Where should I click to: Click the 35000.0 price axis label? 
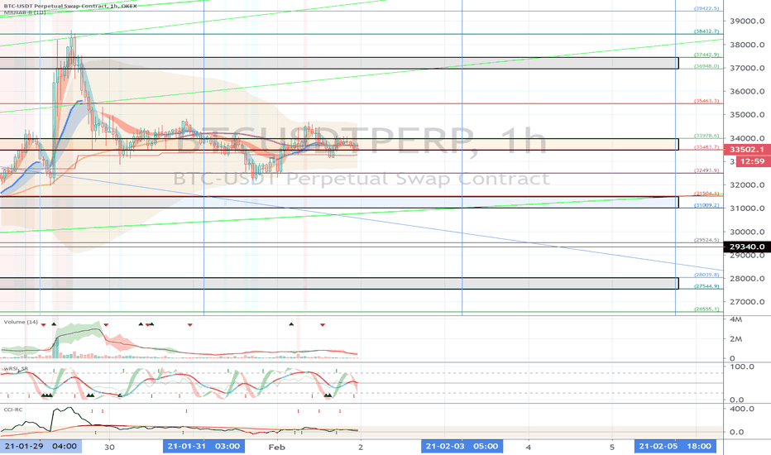[x=747, y=115]
